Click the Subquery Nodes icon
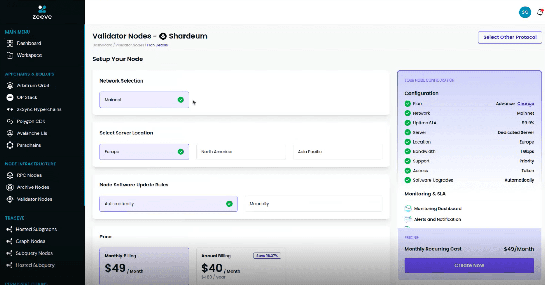Image resolution: width=545 pixels, height=285 pixels. 9,253
